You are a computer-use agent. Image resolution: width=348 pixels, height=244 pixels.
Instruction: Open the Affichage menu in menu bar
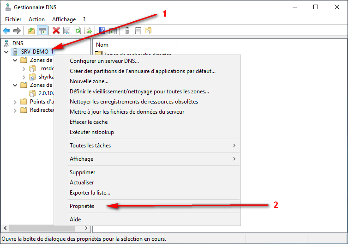(x=64, y=19)
